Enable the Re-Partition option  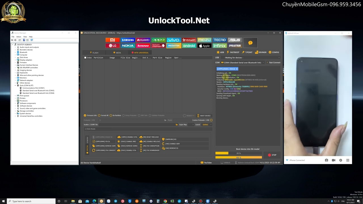click(115, 116)
